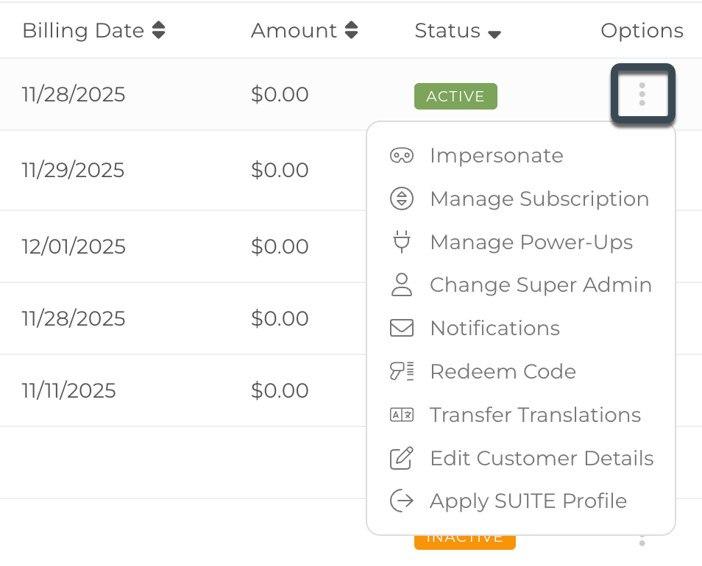Select Transfer Translations menu entry
This screenshot has height=566, width=702.
(535, 415)
